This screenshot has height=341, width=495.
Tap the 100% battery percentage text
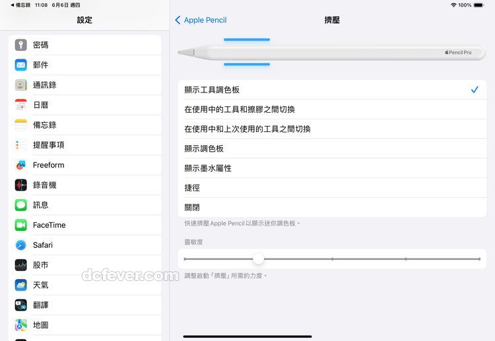465,5
